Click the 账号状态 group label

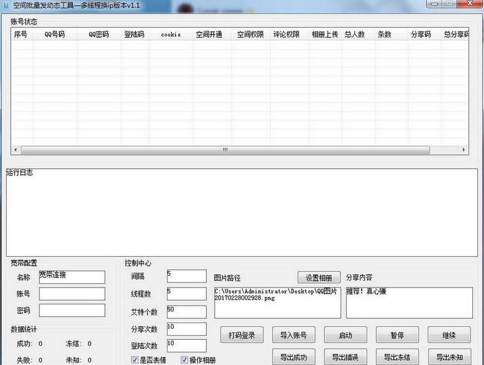pos(24,22)
